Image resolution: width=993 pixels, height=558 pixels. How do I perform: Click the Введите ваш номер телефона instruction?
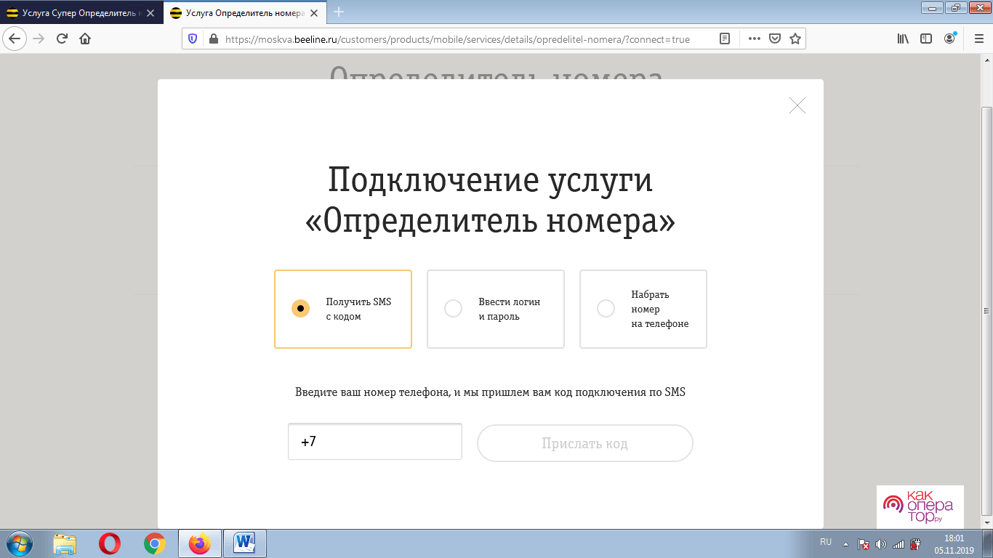pyautogui.click(x=490, y=392)
